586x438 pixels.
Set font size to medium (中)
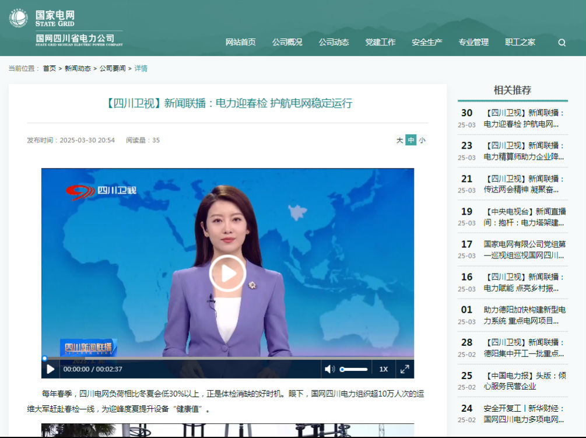(x=410, y=141)
